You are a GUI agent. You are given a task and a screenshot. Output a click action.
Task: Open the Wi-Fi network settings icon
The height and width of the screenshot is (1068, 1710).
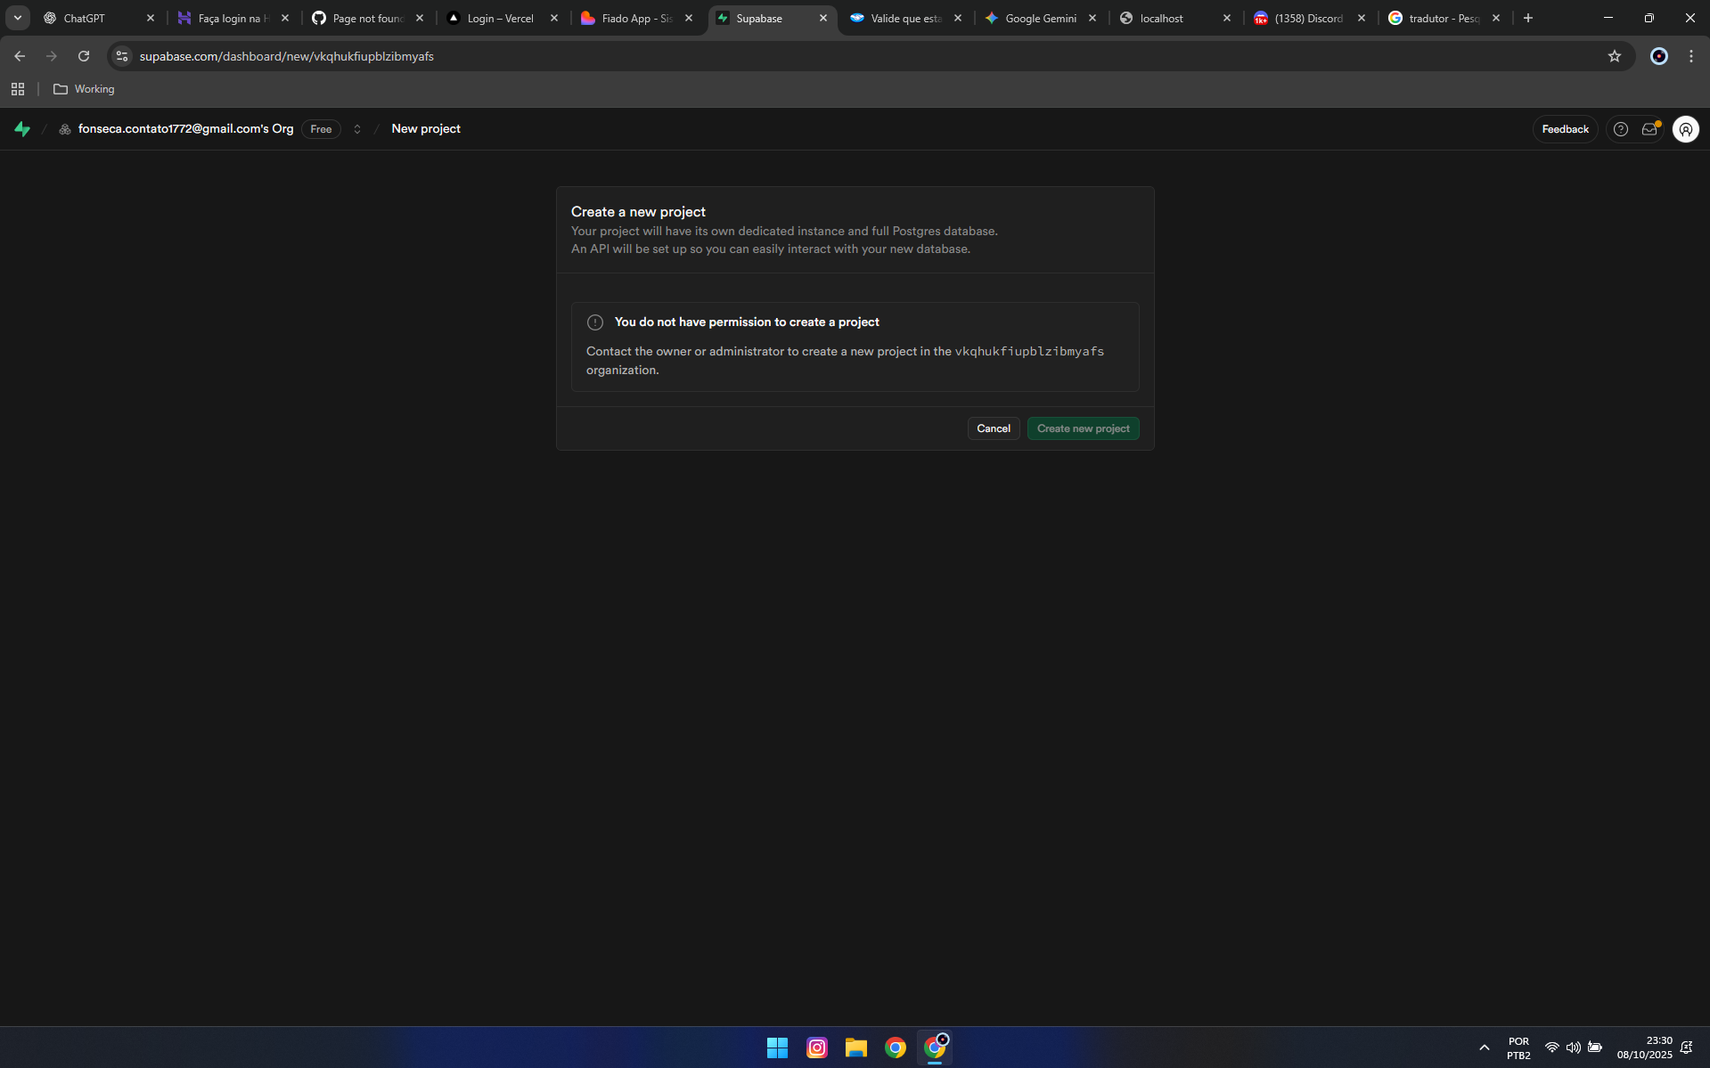[x=1552, y=1048]
